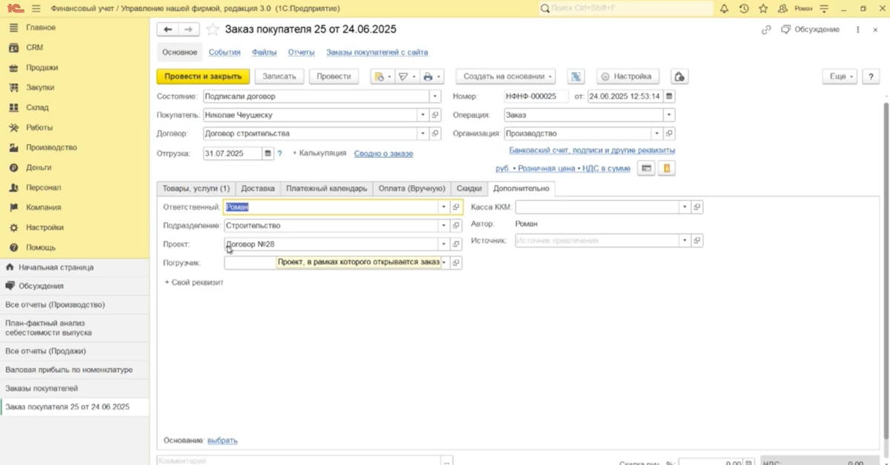Switch to Платежный календарь tab
Viewport: 890px width, 465px height.
[x=326, y=188]
